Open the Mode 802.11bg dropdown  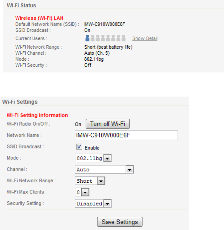click(x=93, y=158)
